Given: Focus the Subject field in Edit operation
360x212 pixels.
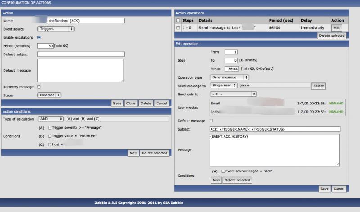Looking at the screenshot, I should click(x=274, y=129).
